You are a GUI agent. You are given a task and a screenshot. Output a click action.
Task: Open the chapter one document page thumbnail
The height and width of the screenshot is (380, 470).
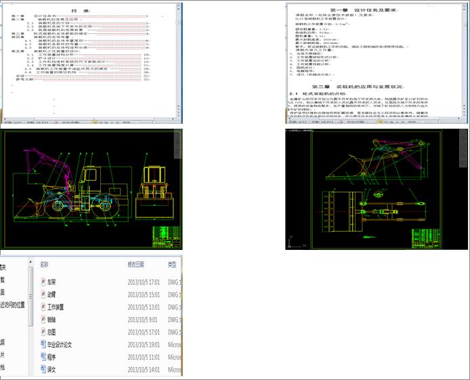tap(377, 63)
